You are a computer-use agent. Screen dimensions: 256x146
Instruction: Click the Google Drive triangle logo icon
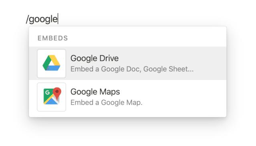point(51,63)
